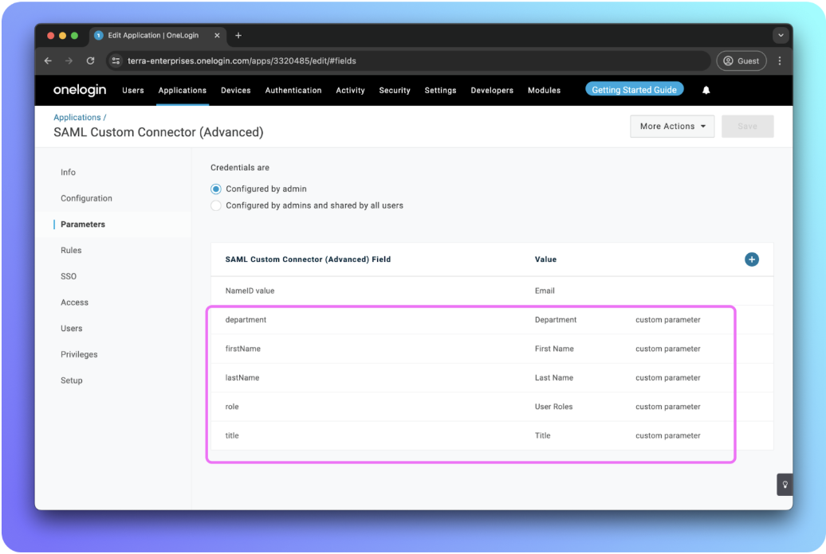The image size is (826, 554).
Task: Open the Applications menu
Action: click(183, 91)
